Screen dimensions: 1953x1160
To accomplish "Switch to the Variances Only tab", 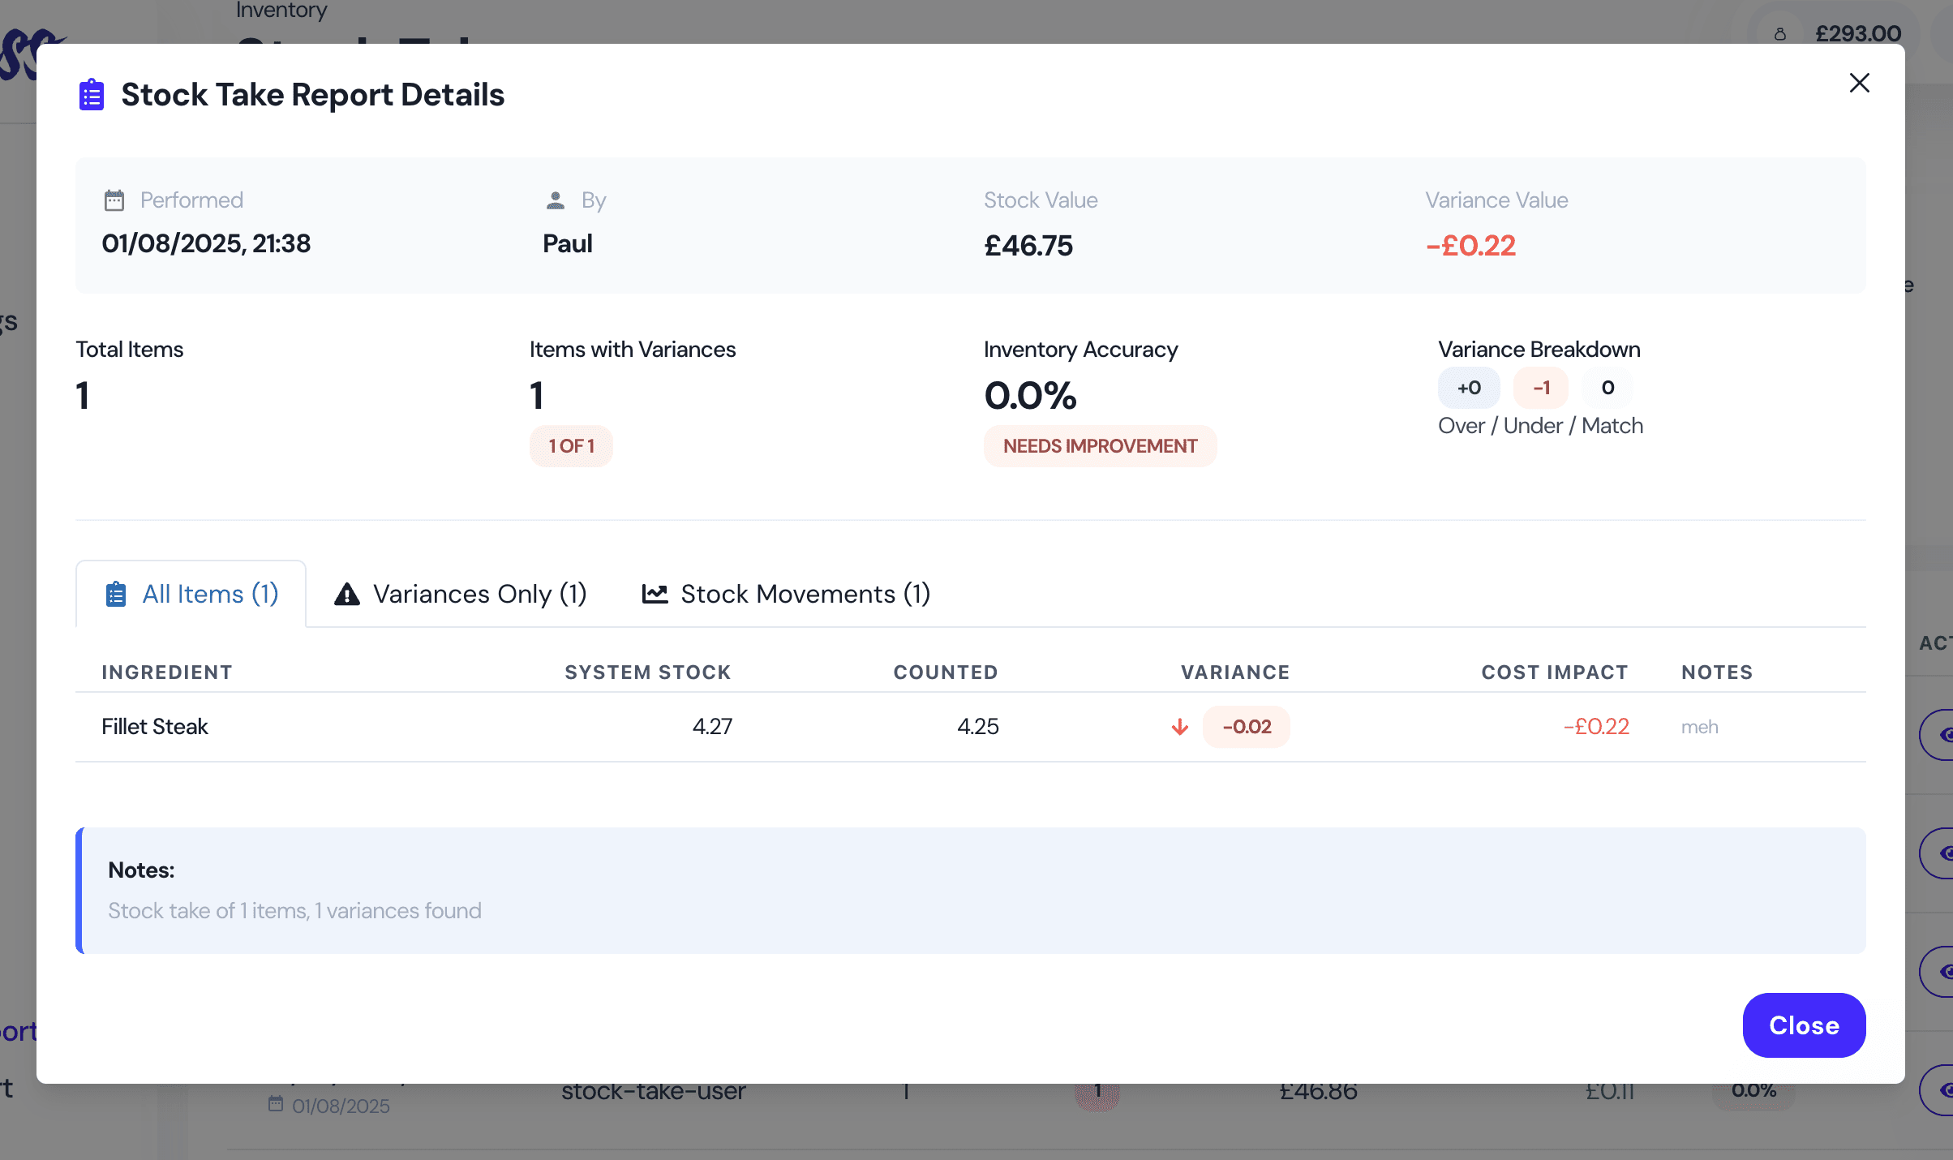I will 461,595.
